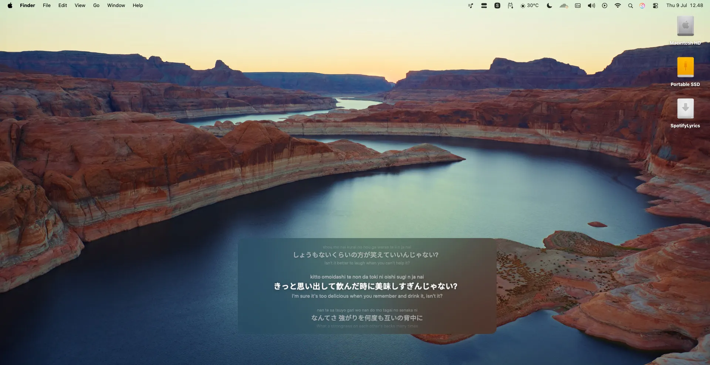Screen dimensions: 710x365
Task: Open the Help menu
Action: pos(138,6)
